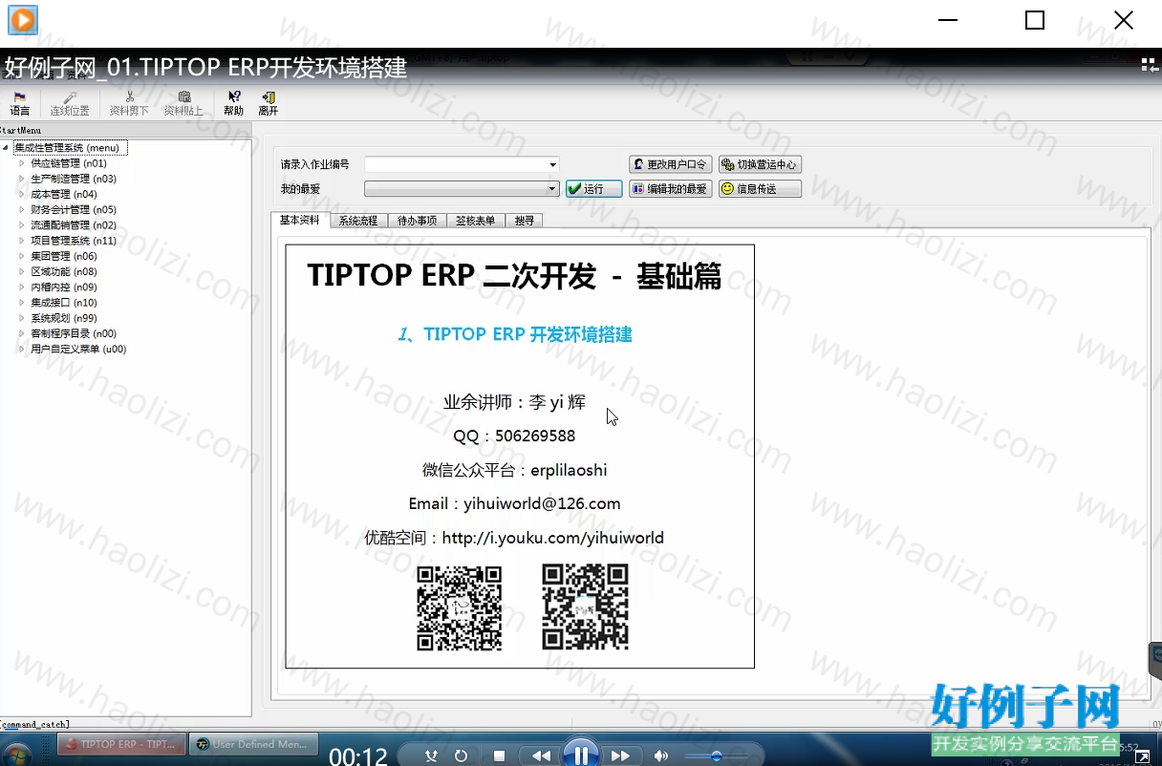Click the left QR code image
Image resolution: width=1162 pixels, height=766 pixels.
pyautogui.click(x=460, y=608)
